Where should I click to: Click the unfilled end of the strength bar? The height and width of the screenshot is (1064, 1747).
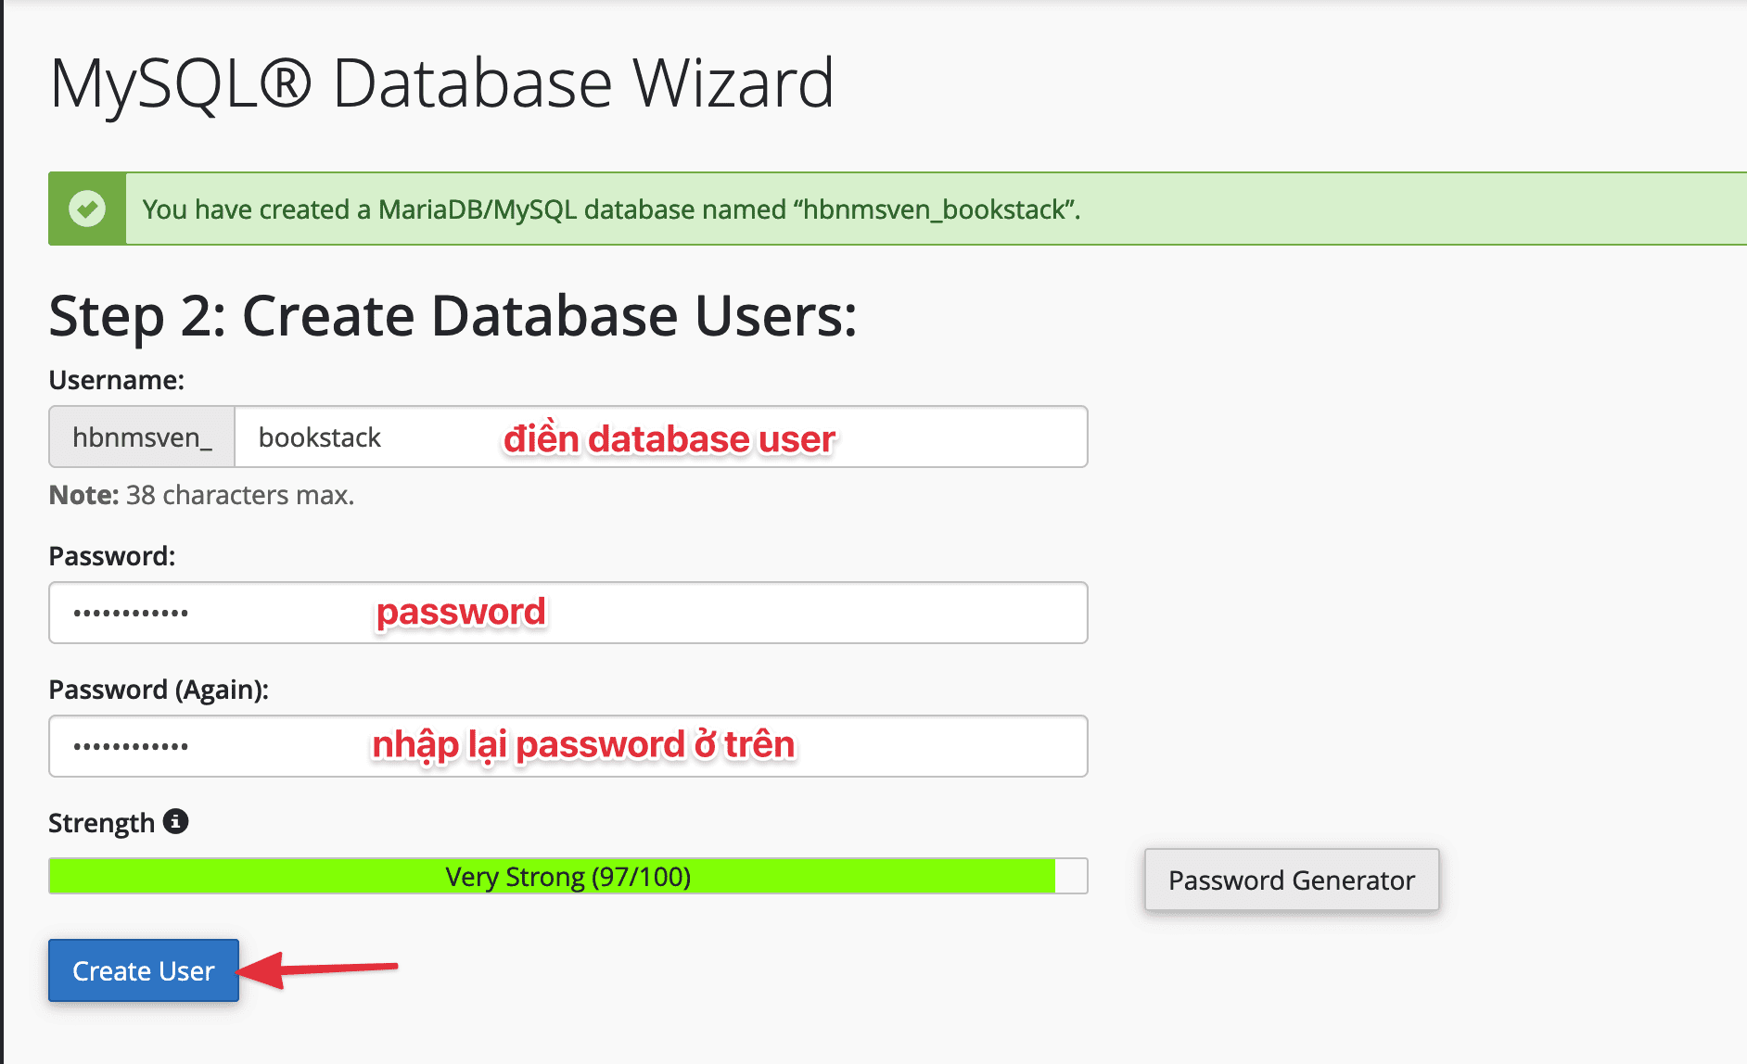point(1071,876)
